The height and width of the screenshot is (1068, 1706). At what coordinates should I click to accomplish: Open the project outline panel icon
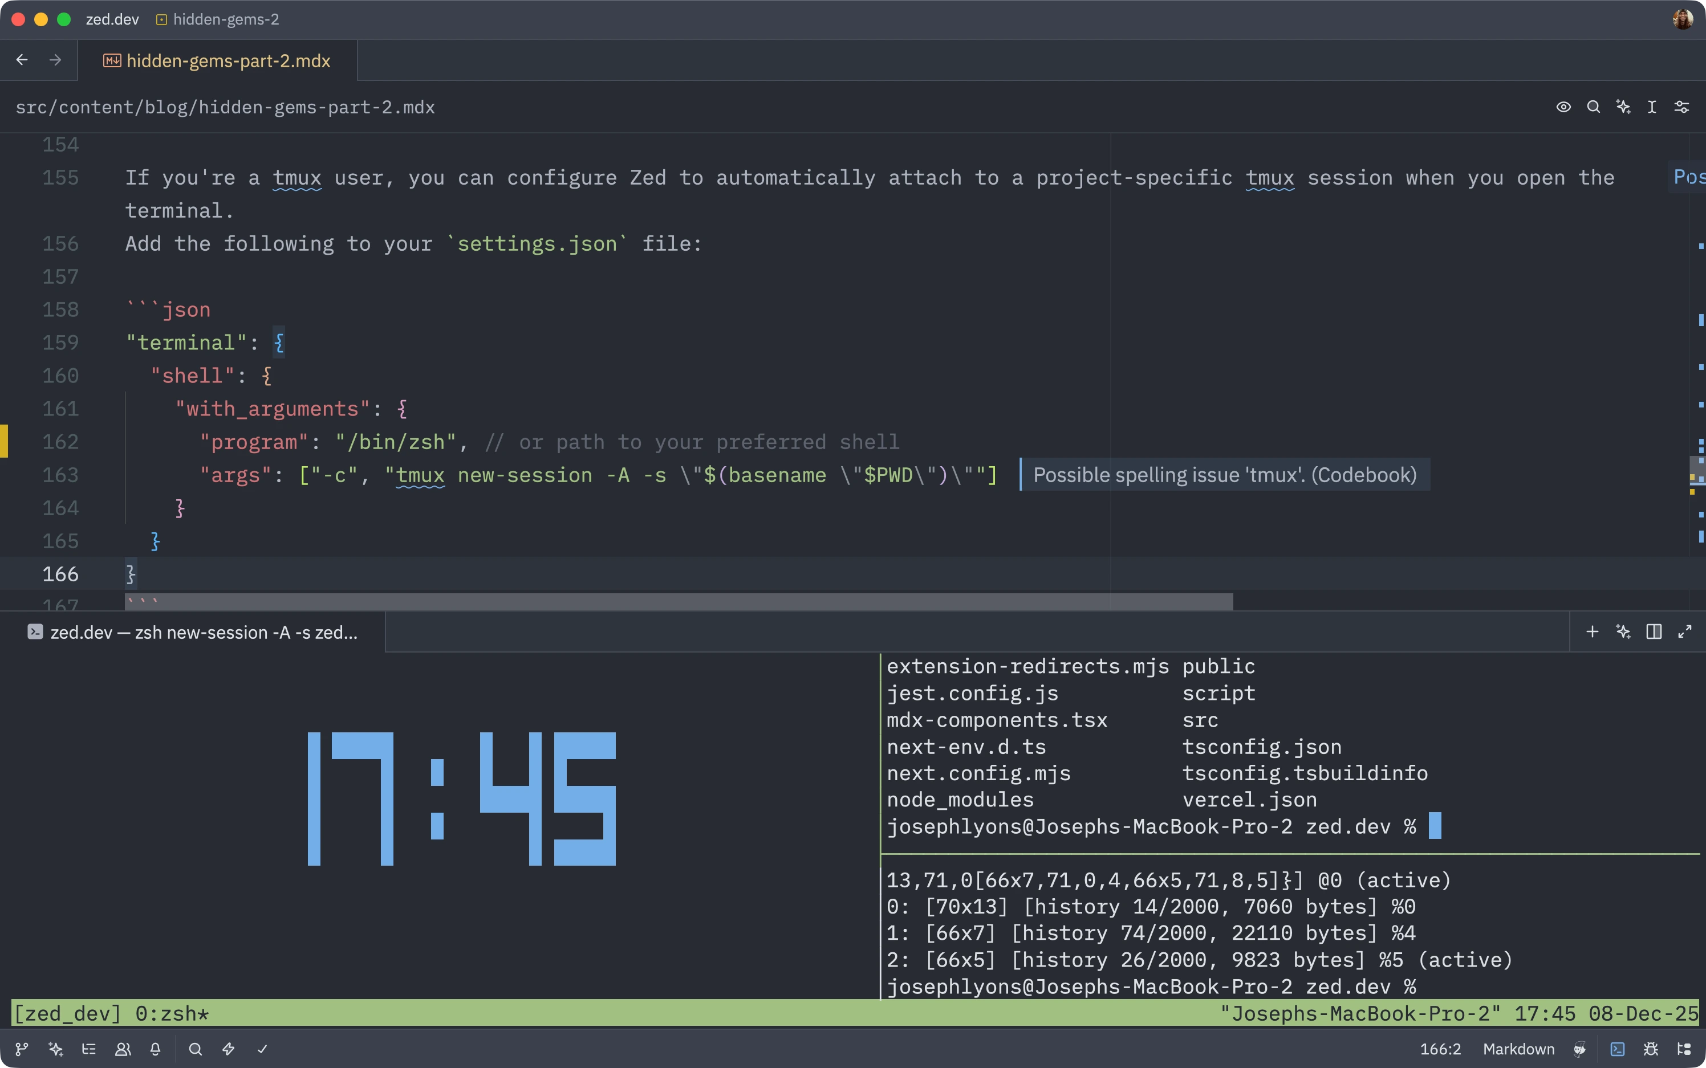click(x=89, y=1050)
